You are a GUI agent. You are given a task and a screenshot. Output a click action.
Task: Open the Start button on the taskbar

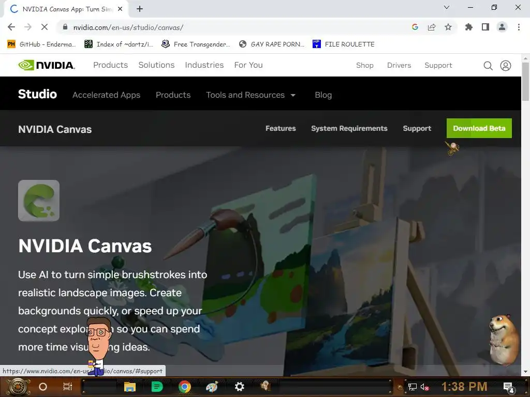18,387
